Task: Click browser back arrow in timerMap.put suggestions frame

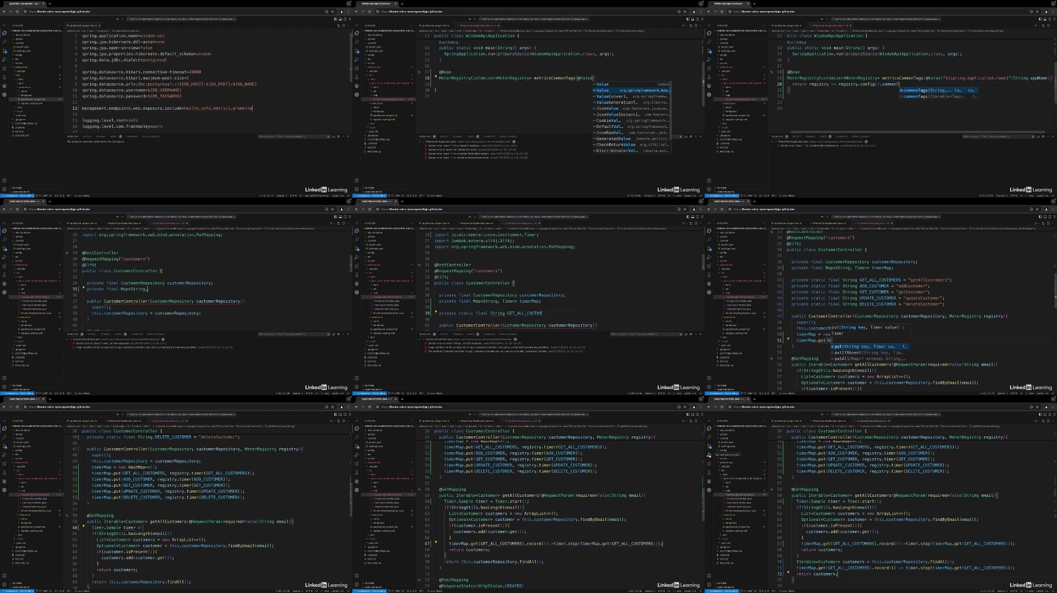Action: (x=709, y=209)
